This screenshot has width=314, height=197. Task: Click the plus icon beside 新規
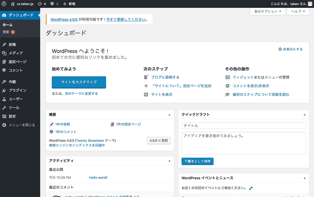click(x=65, y=4)
